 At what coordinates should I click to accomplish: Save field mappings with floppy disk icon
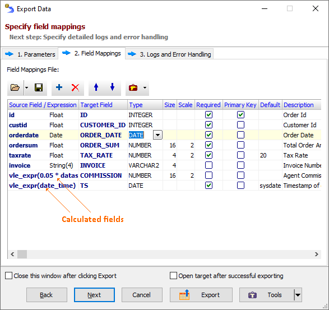click(x=39, y=87)
